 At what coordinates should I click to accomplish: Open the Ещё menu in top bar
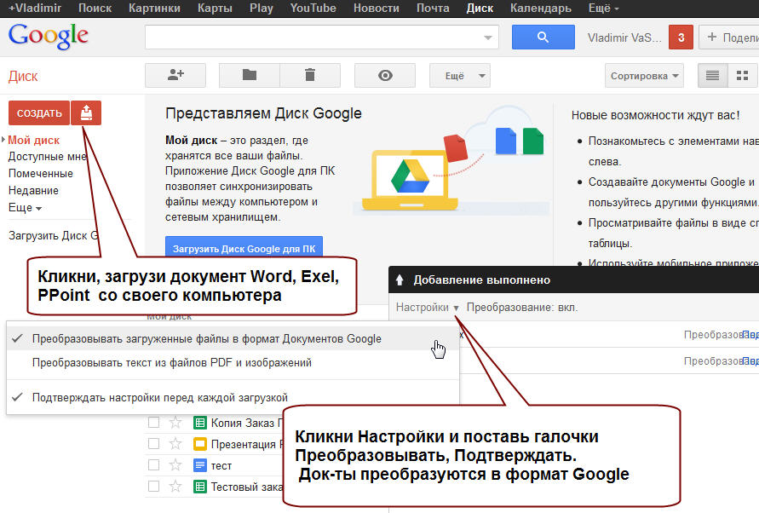[604, 9]
